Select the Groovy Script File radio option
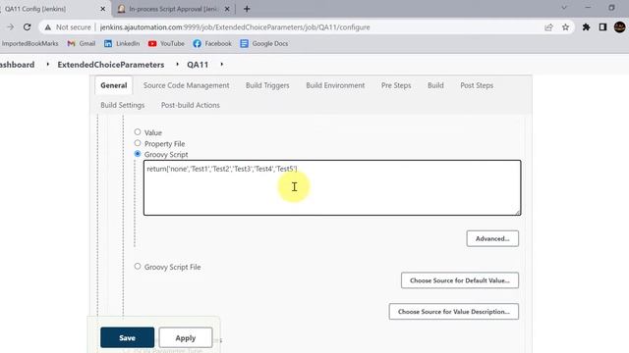The width and height of the screenshot is (629, 353). click(x=138, y=266)
